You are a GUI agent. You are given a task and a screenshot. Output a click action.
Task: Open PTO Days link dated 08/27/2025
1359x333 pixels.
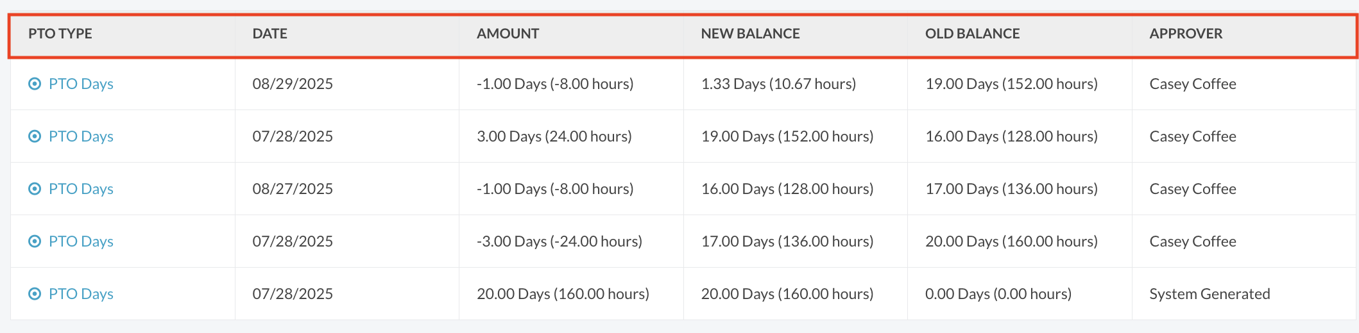point(81,189)
